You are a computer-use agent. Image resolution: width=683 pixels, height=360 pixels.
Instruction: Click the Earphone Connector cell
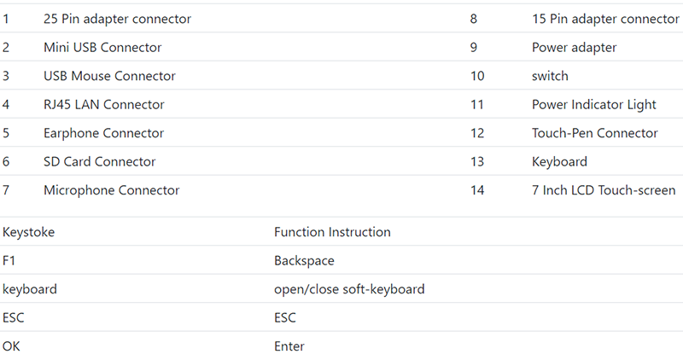click(103, 133)
